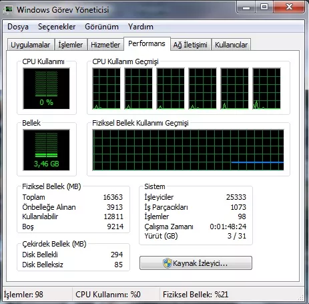Click the first CPU core history graph

pos(106,89)
